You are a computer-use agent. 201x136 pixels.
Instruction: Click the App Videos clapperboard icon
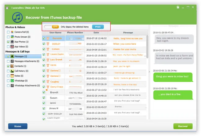(12, 47)
